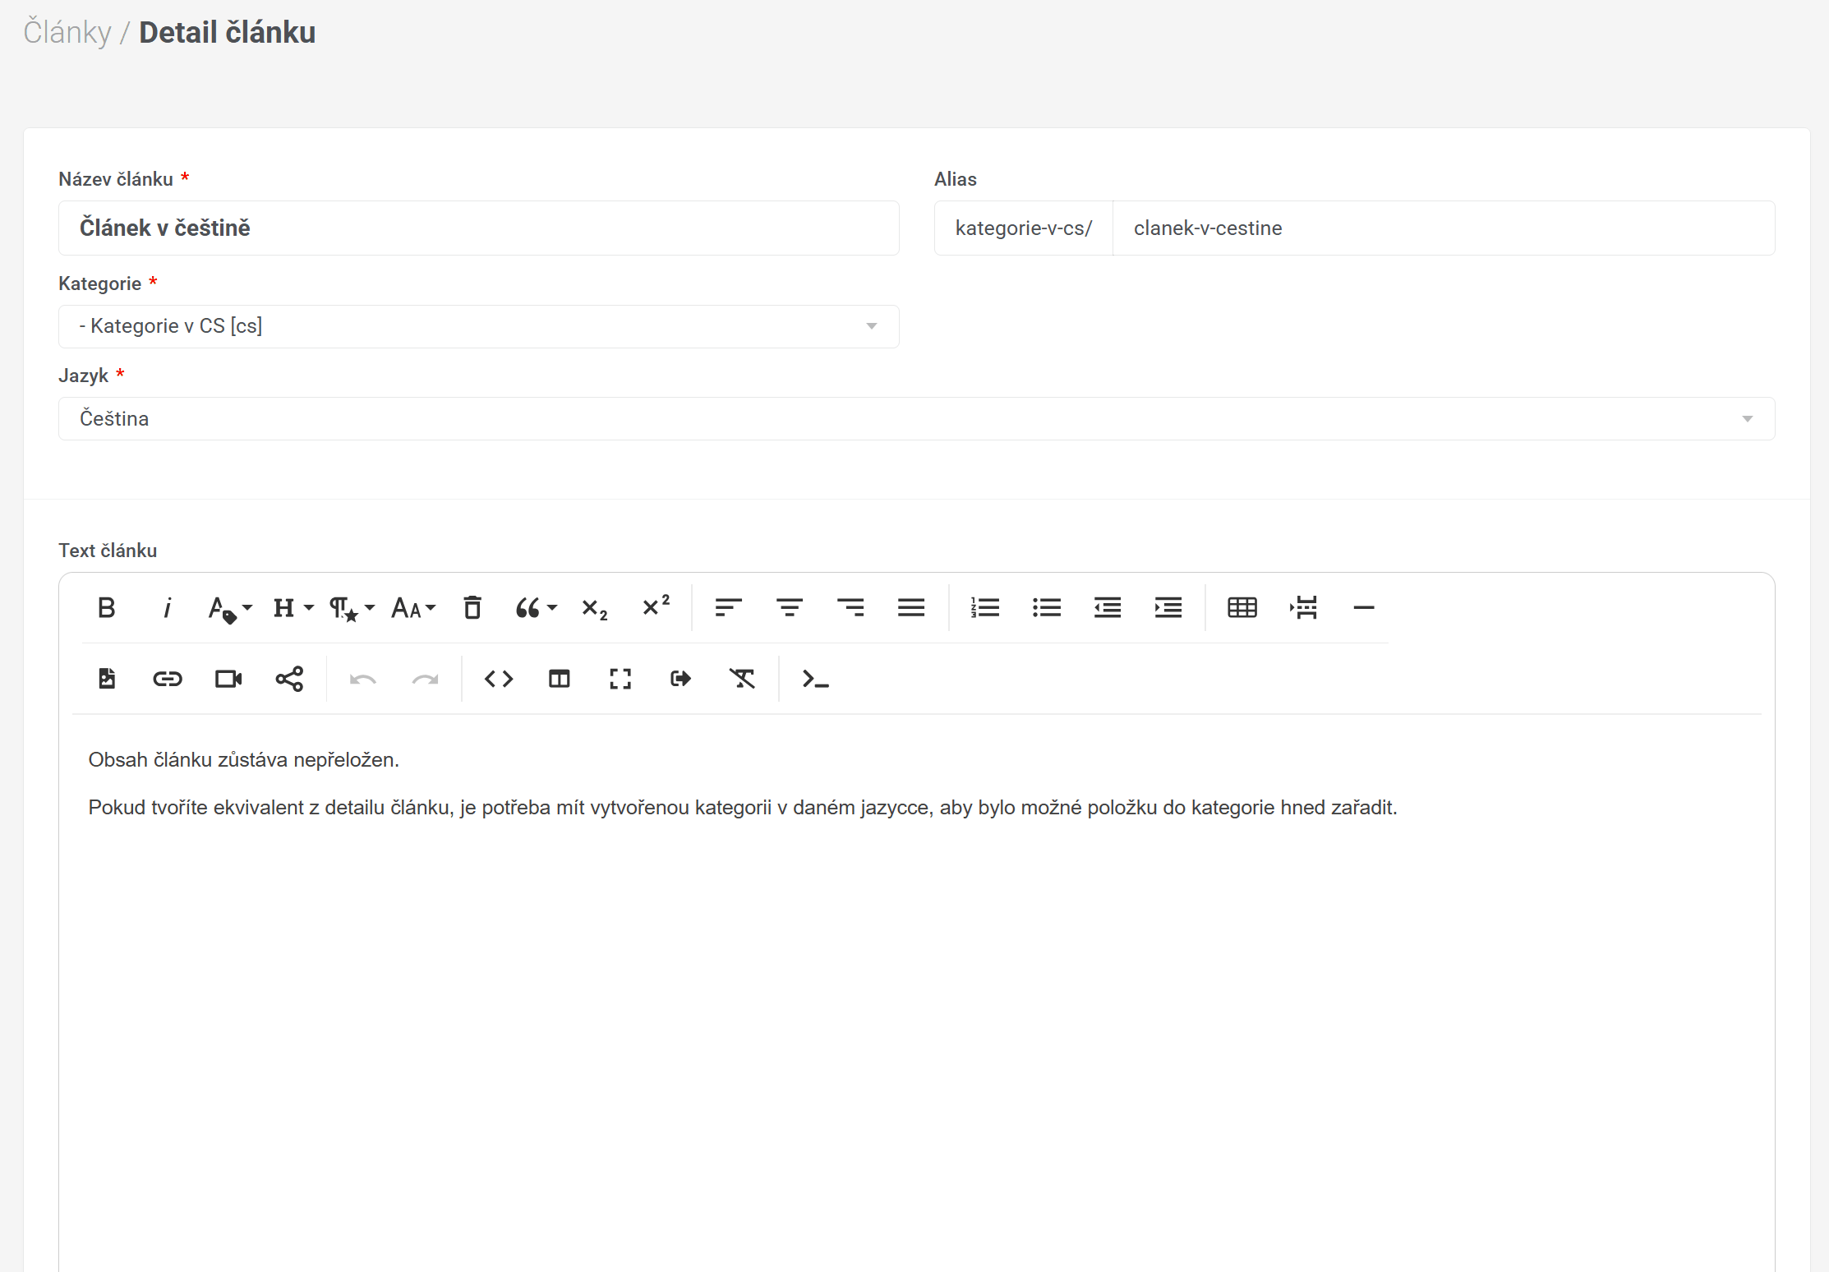
Task: Center-align the text
Action: coord(790,608)
